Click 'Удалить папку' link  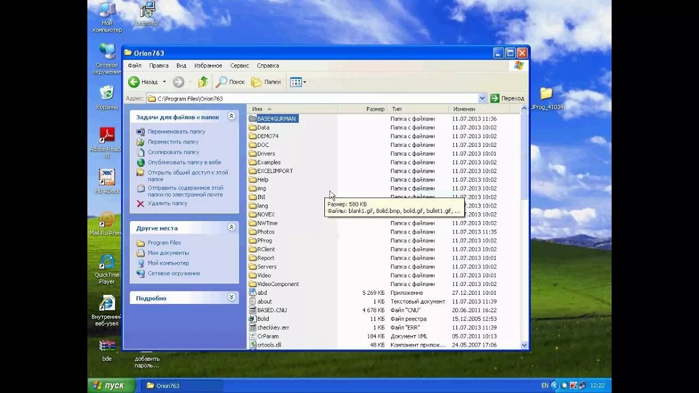(x=167, y=204)
